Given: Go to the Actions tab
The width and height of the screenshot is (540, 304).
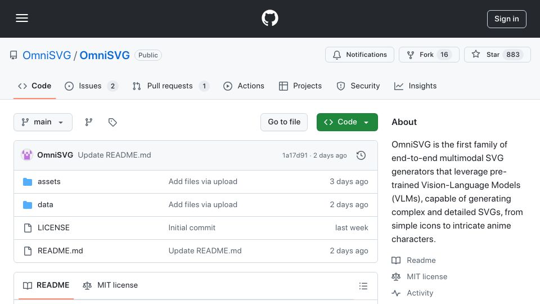Looking at the screenshot, I should tap(244, 86).
